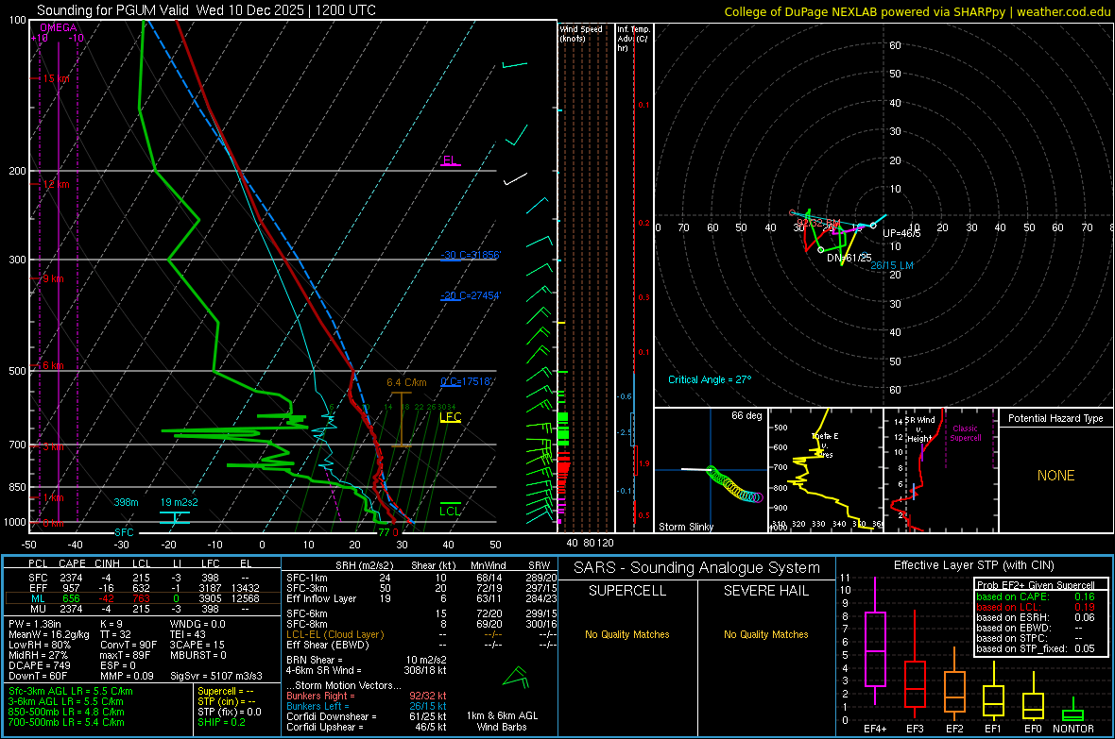Click the magenta OMEGA label

pos(58,27)
